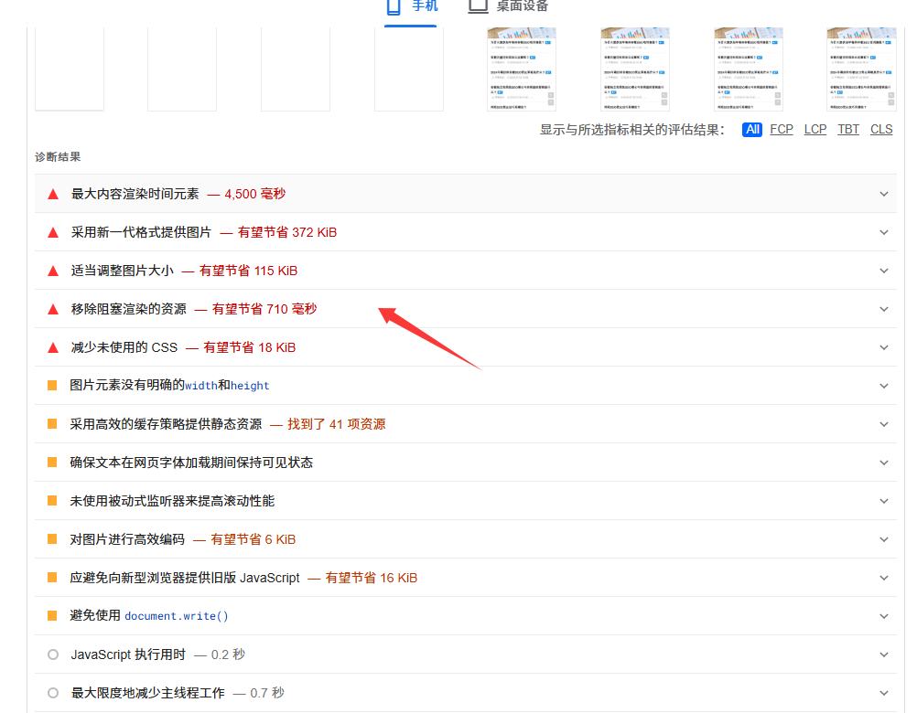This screenshot has height=713, width=917.
Task: Open the last filmstrip screenshot thumbnail
Action: pyautogui.click(x=861, y=69)
